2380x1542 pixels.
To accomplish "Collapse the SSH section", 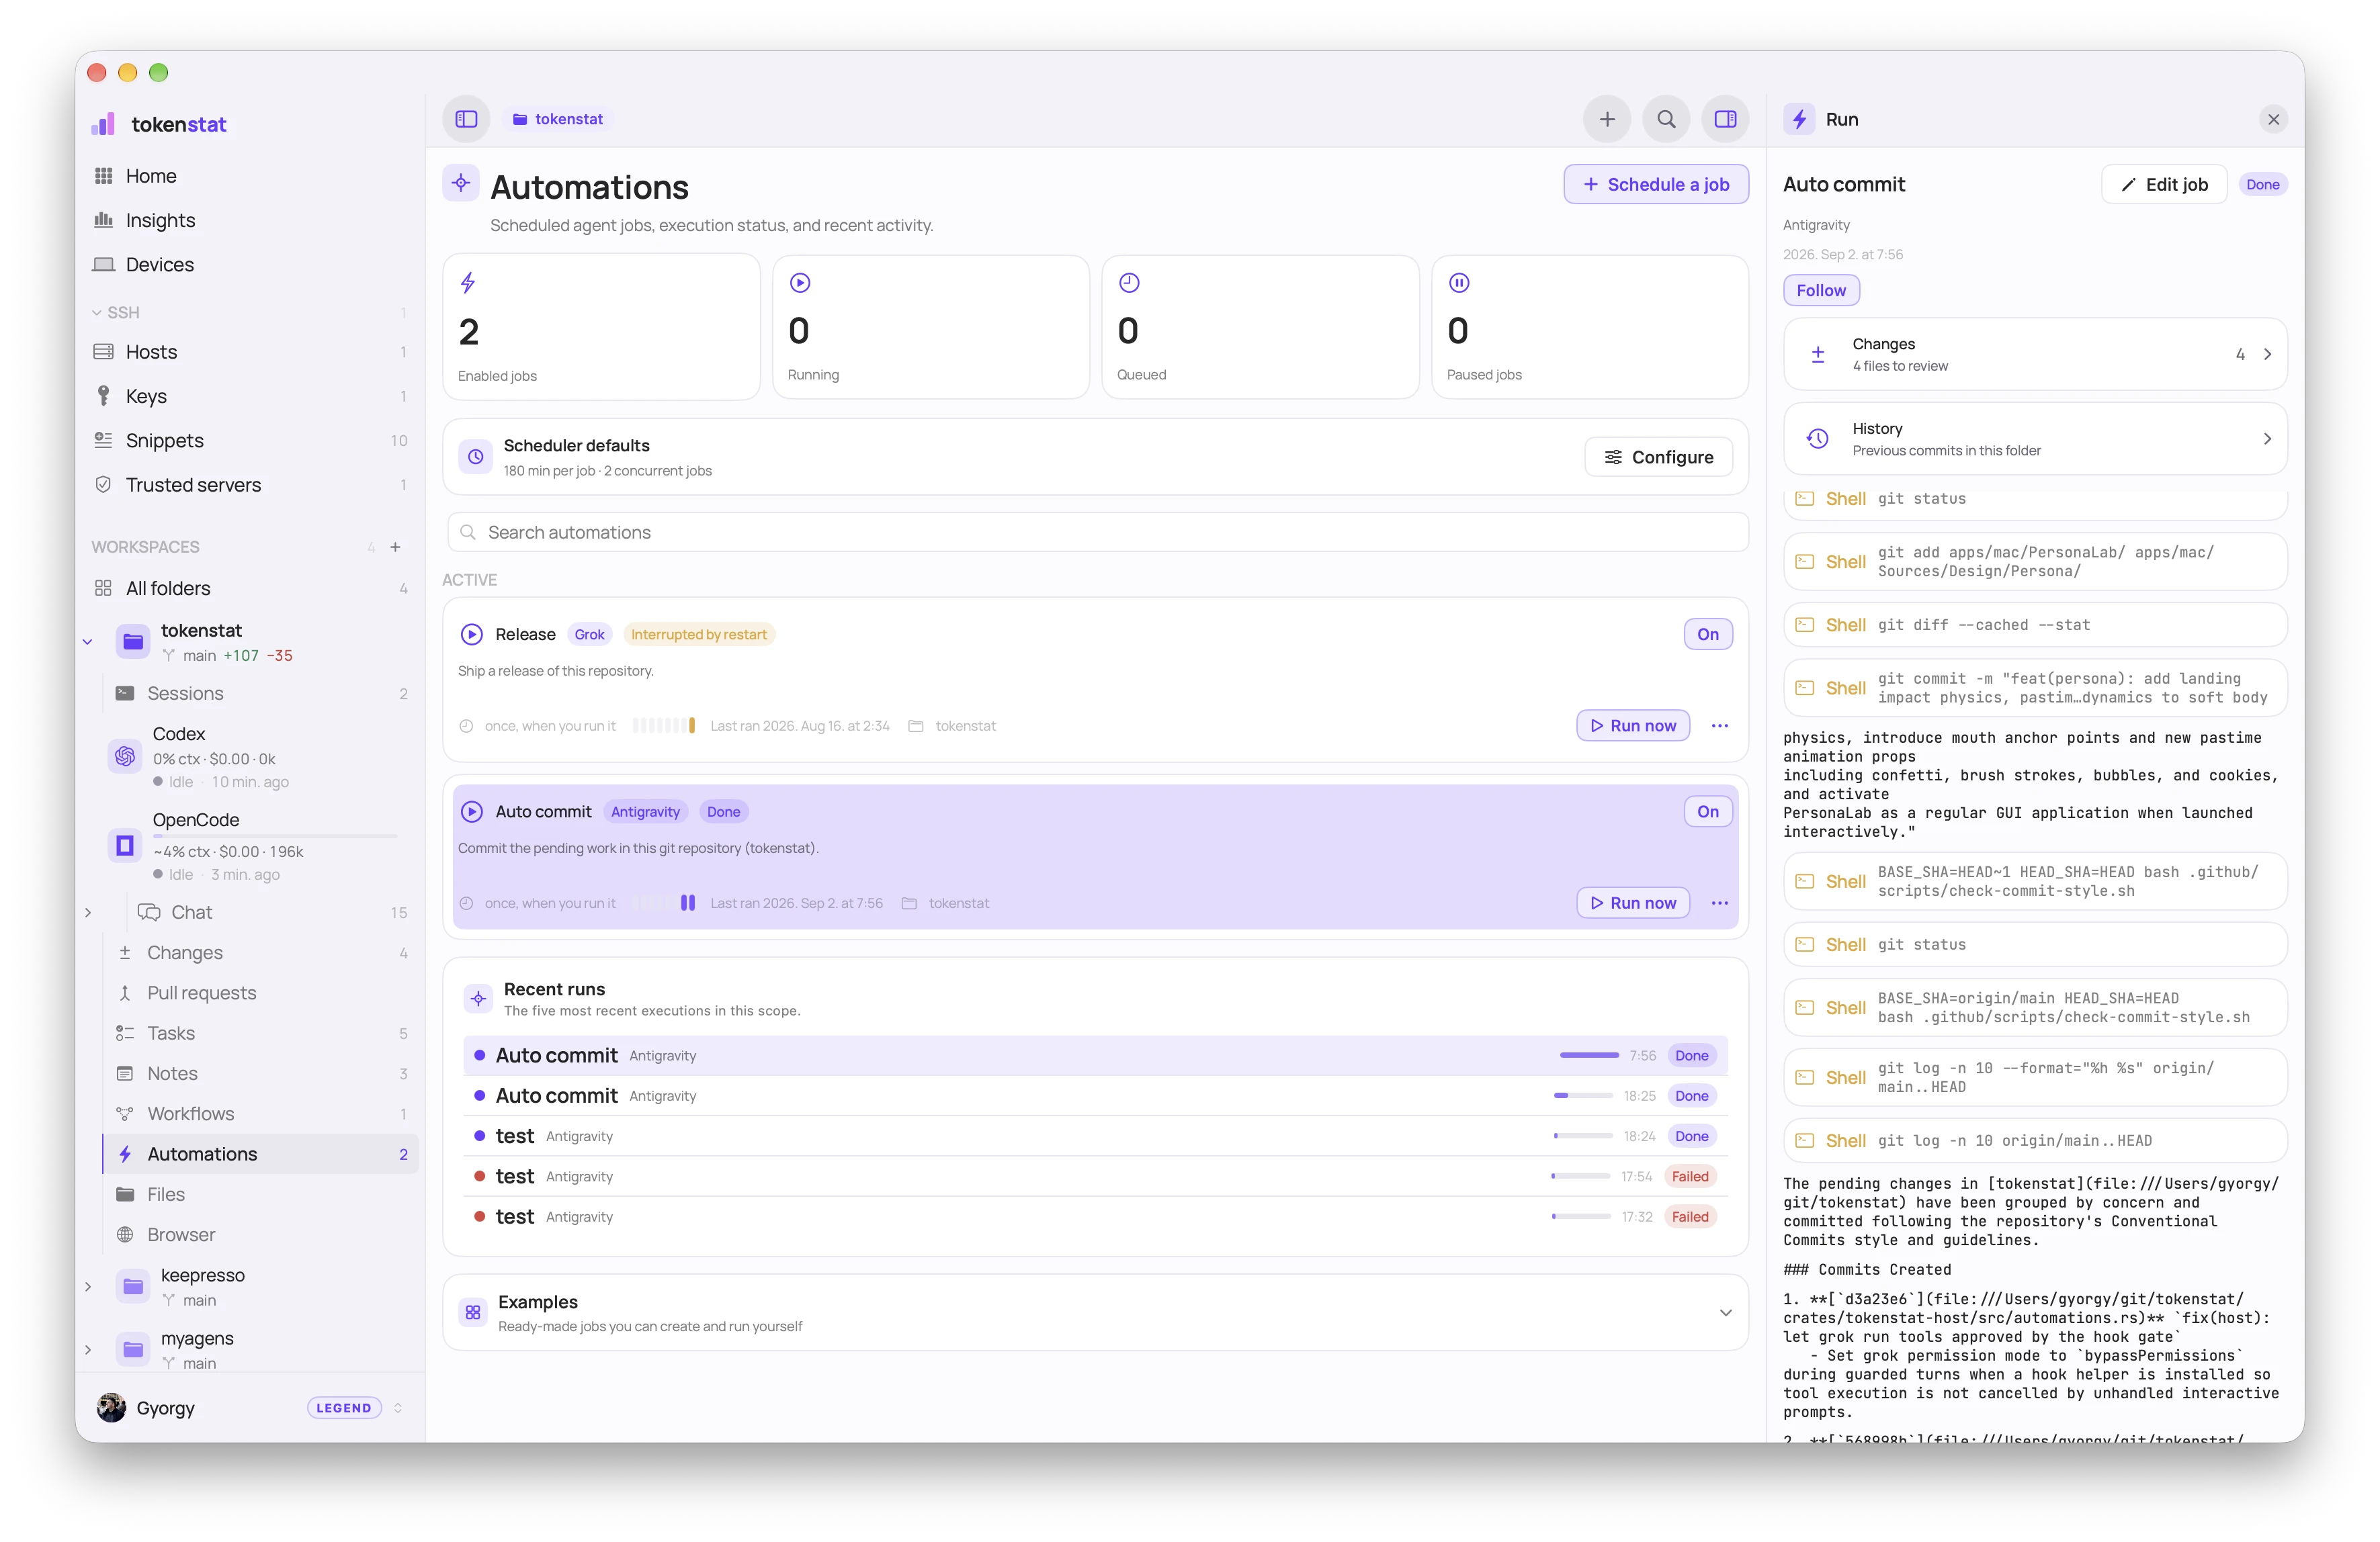I will click(97, 313).
